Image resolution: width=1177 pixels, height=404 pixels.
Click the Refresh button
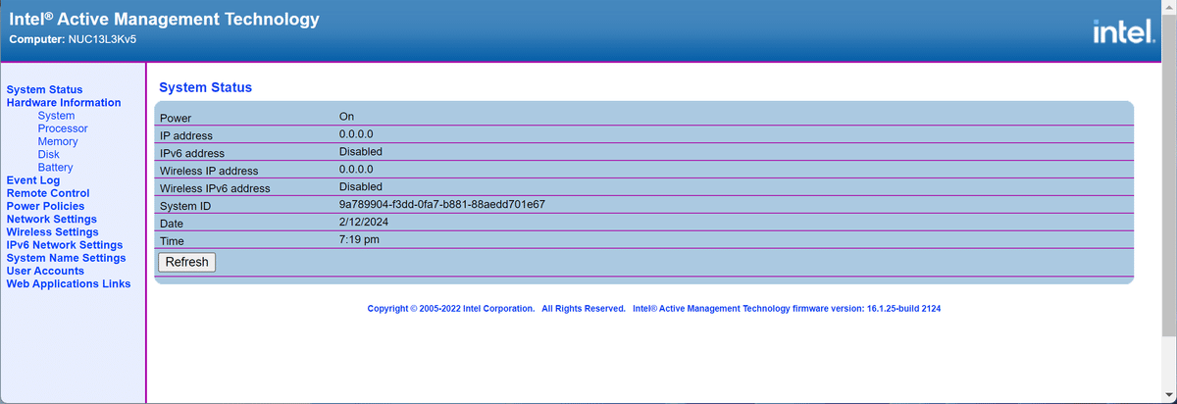click(x=186, y=262)
